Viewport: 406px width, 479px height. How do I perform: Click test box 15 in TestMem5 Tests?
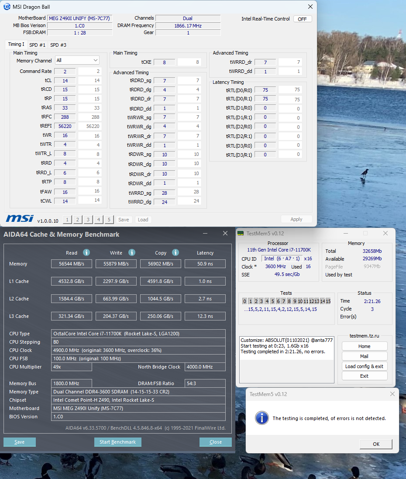(x=328, y=301)
